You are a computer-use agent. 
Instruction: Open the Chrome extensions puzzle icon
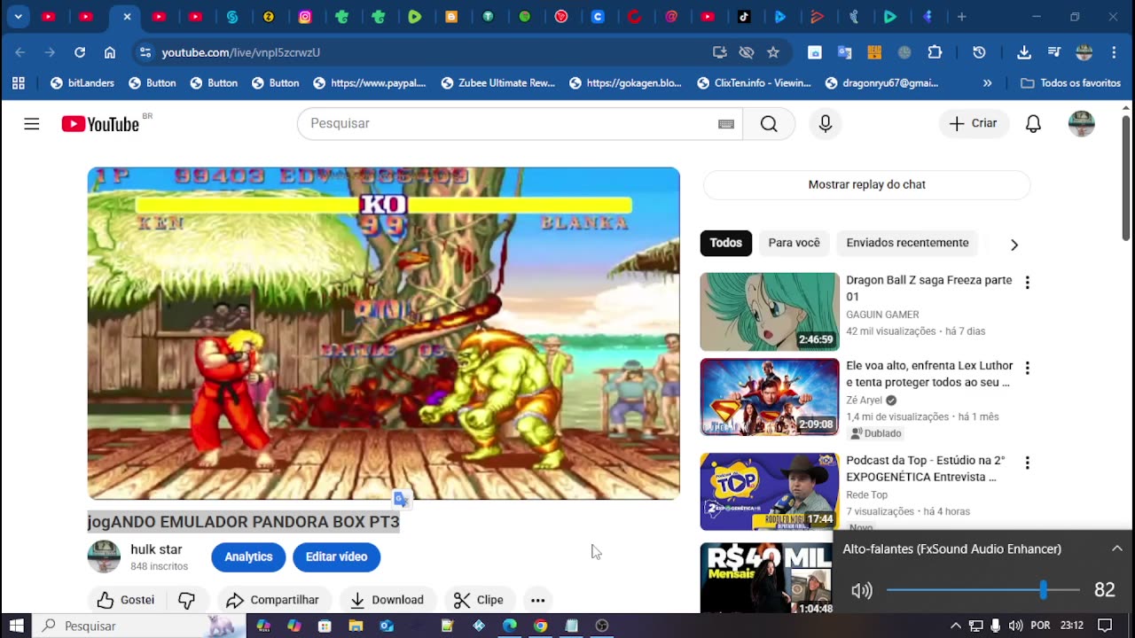(935, 52)
